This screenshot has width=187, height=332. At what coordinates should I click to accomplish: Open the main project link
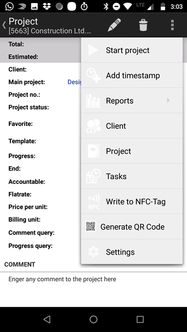(x=74, y=82)
